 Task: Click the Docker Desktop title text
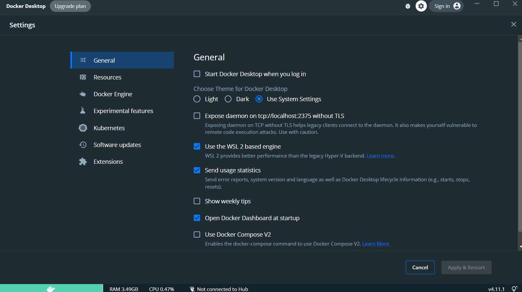[x=26, y=6]
